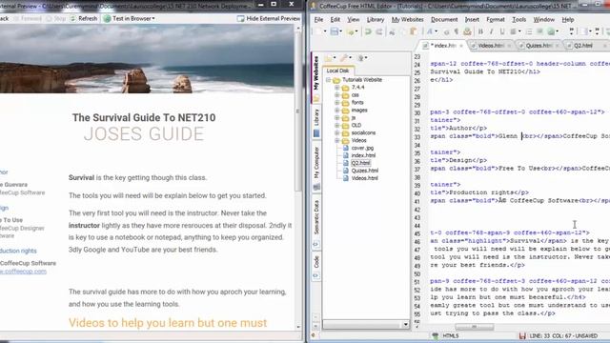
Task: Expand the socialicons folder node
Action: tap(336, 132)
